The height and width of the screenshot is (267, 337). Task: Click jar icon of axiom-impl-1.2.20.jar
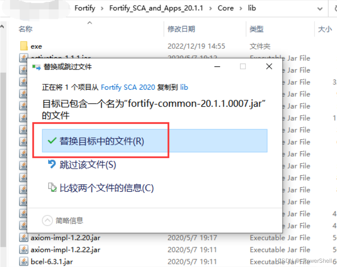[x=23, y=237]
